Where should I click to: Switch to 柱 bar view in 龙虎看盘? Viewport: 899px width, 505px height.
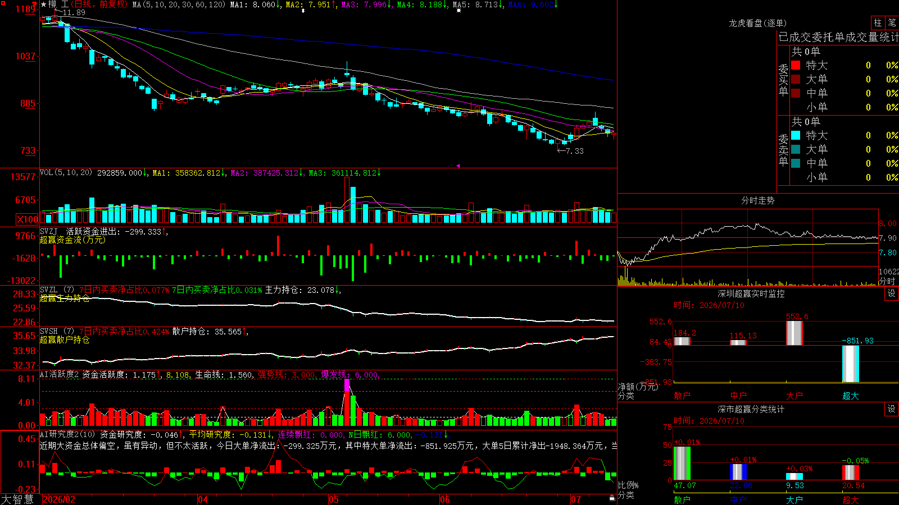878,22
